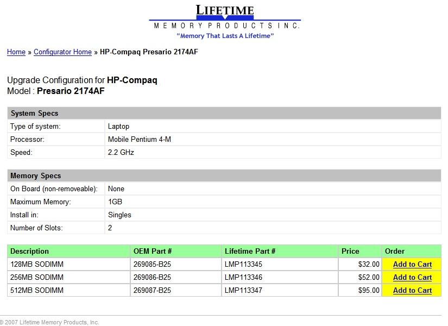
Task: Click the $52.00 price cell
Action: (360, 278)
